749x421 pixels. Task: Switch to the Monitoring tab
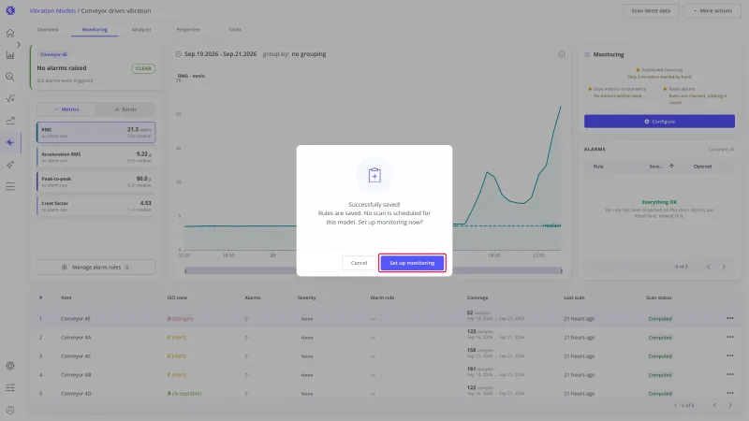[x=95, y=30]
